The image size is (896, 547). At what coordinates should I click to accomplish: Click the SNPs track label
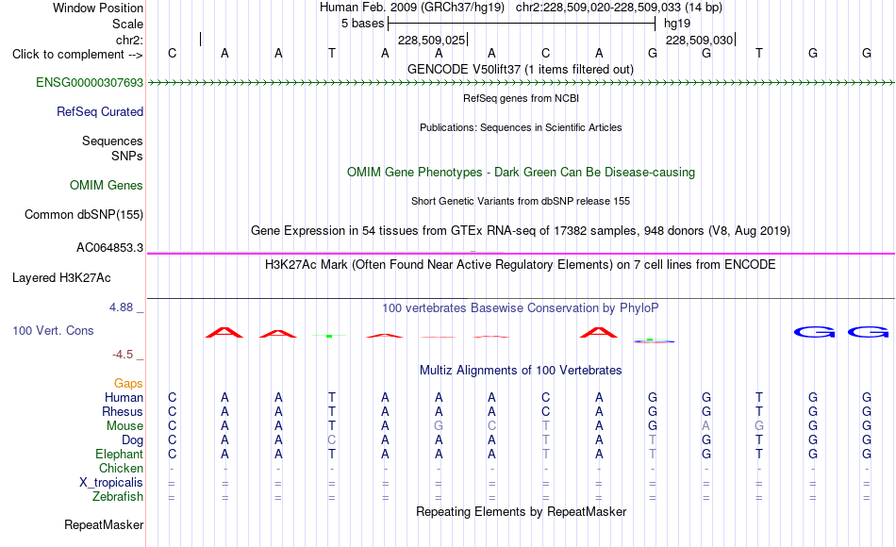pyautogui.click(x=127, y=156)
